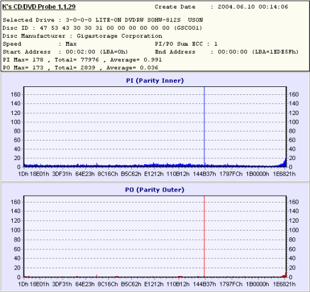Click Disc Manufacturer Gigastorage Corporation text
This screenshot has width=310, height=292.
click(x=83, y=36)
